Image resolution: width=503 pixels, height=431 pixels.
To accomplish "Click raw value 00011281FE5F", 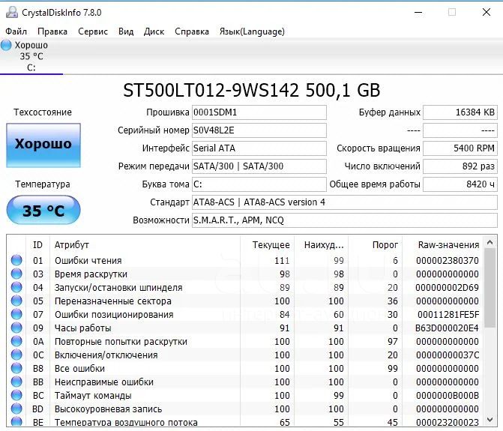I will [448, 315].
